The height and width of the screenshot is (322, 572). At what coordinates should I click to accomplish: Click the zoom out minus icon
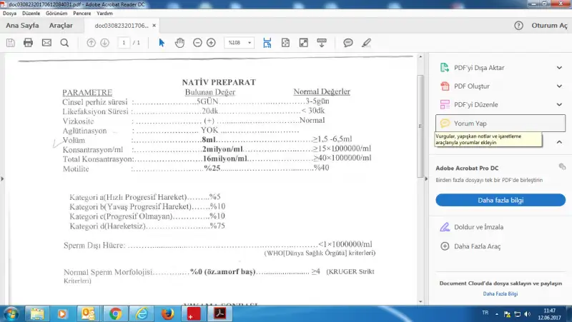pos(197,43)
